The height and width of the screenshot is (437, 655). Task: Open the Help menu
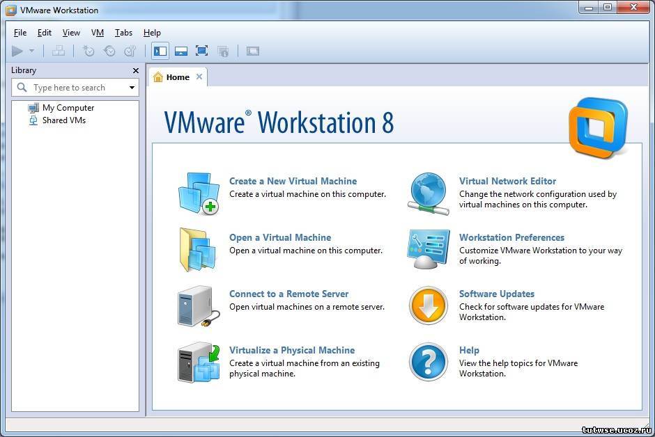tap(152, 33)
